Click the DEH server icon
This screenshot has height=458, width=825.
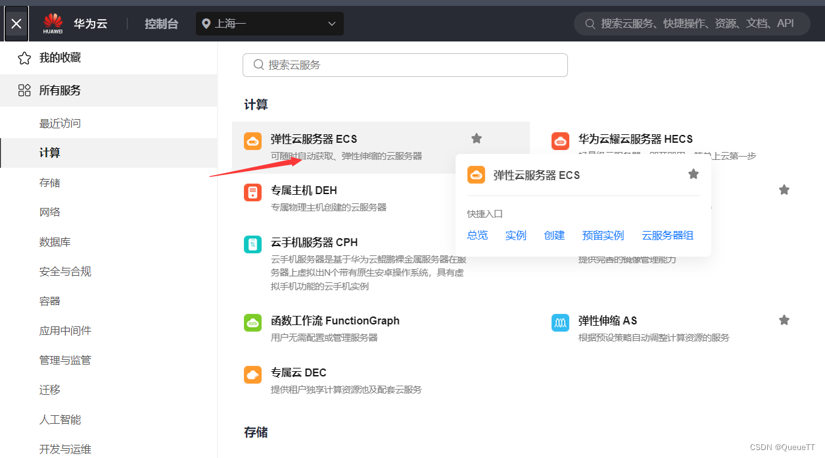tap(252, 192)
